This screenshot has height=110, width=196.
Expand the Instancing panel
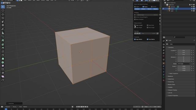pyautogui.click(x=171, y=82)
